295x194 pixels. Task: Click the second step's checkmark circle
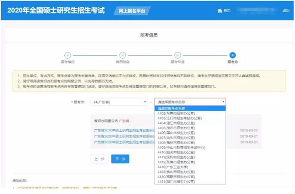click(122, 55)
